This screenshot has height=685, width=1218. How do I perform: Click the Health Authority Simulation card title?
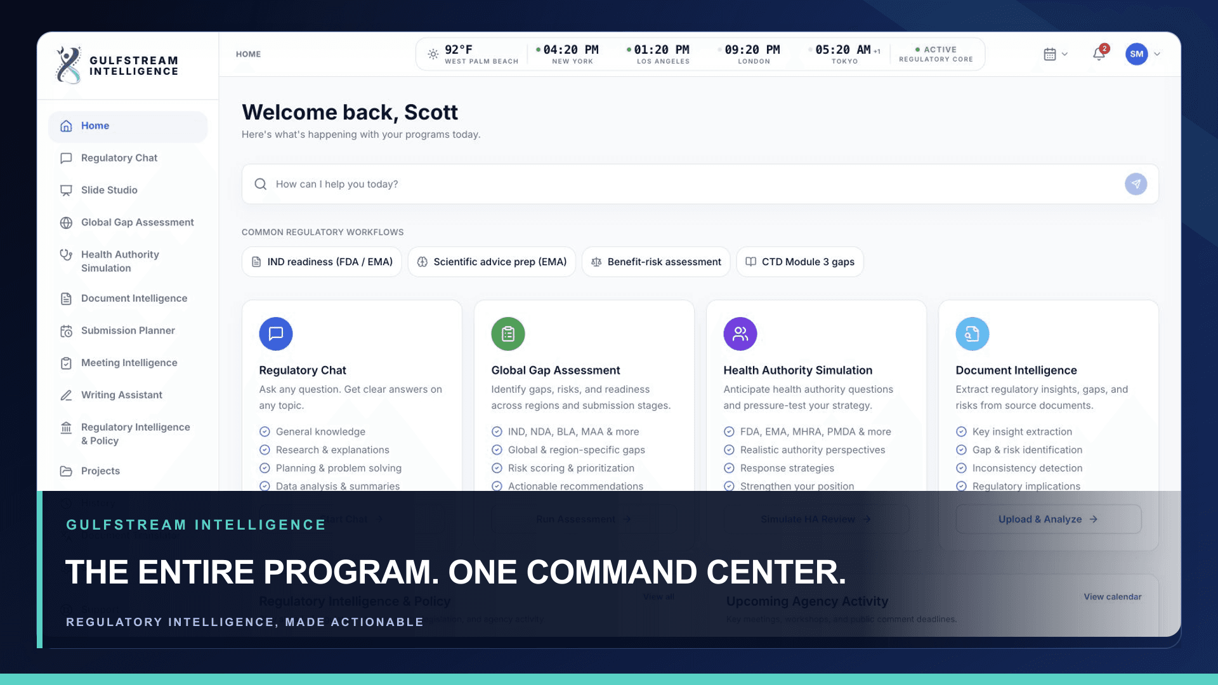pos(797,370)
